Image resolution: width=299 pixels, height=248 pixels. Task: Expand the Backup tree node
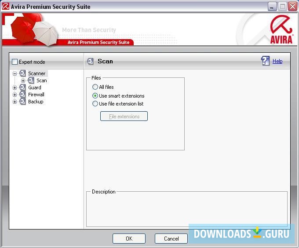click(x=15, y=102)
